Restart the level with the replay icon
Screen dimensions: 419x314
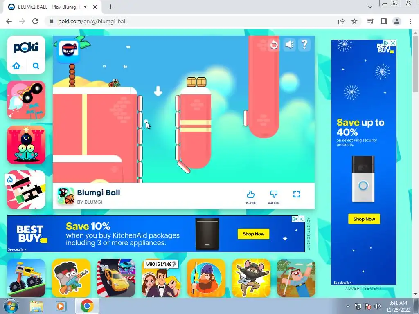click(274, 45)
